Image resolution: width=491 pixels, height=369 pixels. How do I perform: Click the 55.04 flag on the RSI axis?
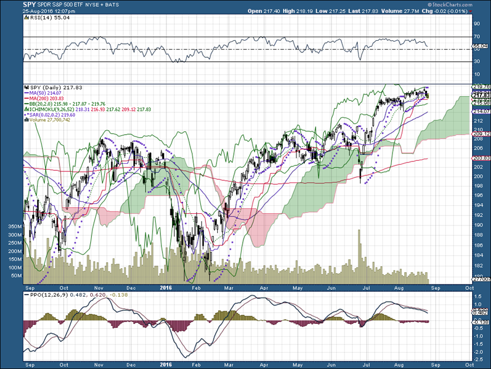(480, 46)
